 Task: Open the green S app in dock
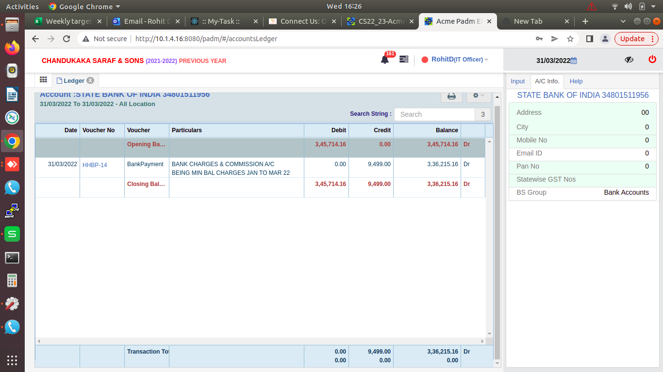[x=12, y=234]
